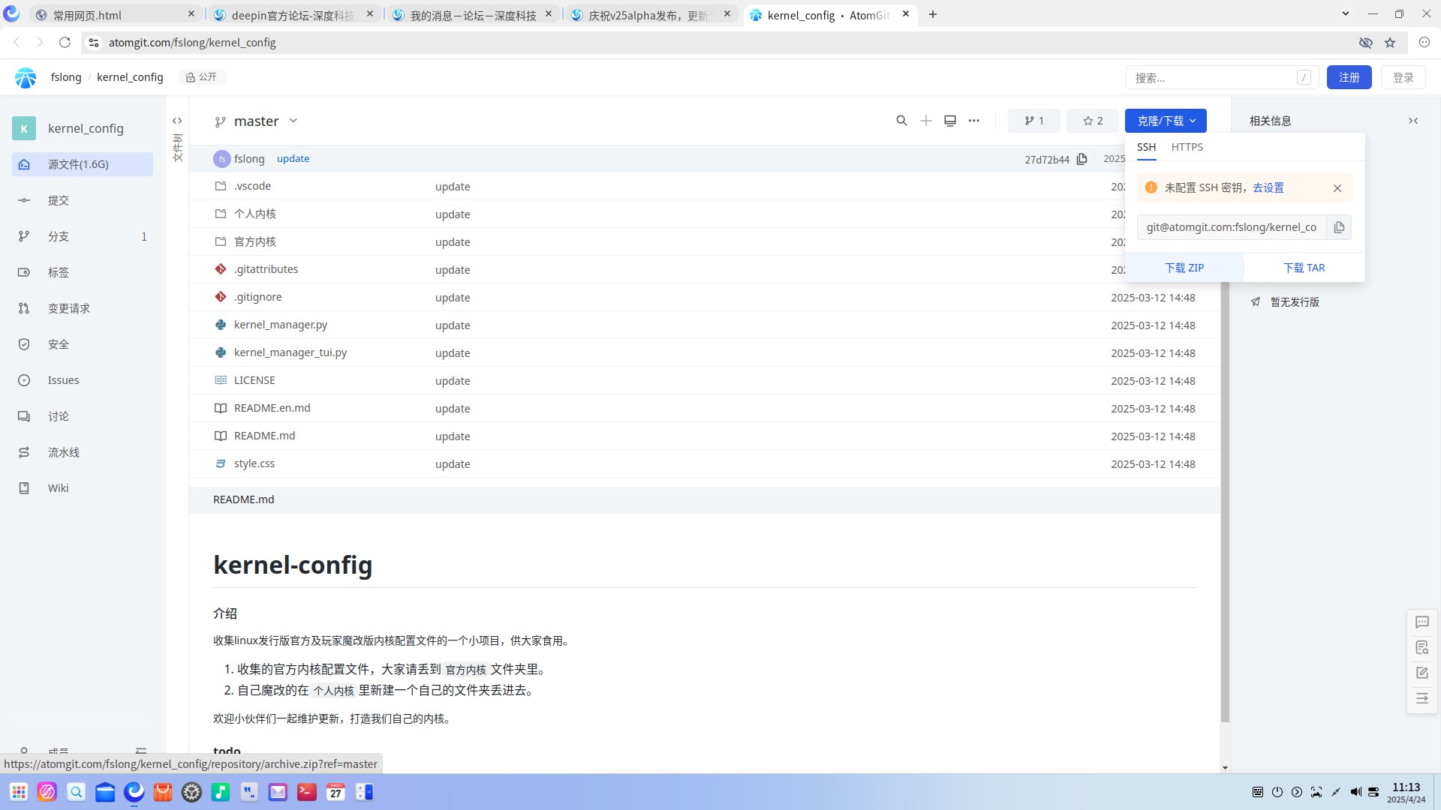Collapse the 相关信息 side panel

(1413, 121)
